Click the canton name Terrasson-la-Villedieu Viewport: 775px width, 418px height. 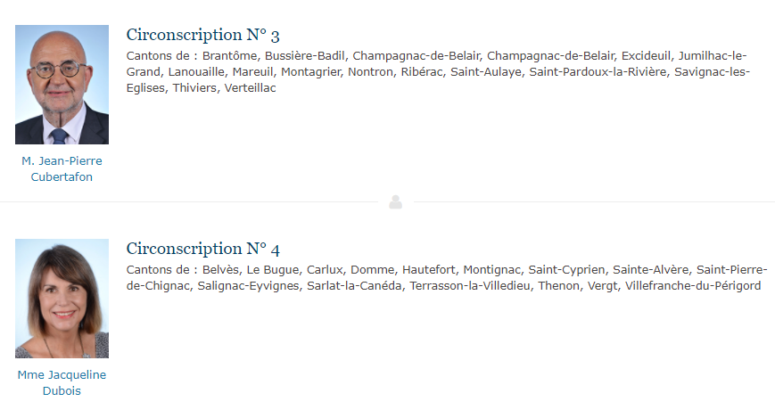470,286
